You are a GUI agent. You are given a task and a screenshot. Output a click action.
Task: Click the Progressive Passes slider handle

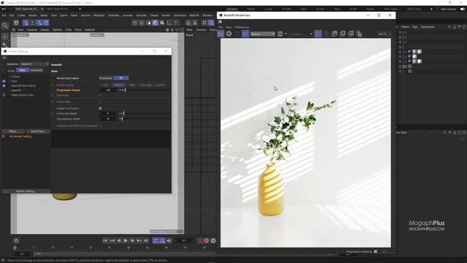pos(126,90)
